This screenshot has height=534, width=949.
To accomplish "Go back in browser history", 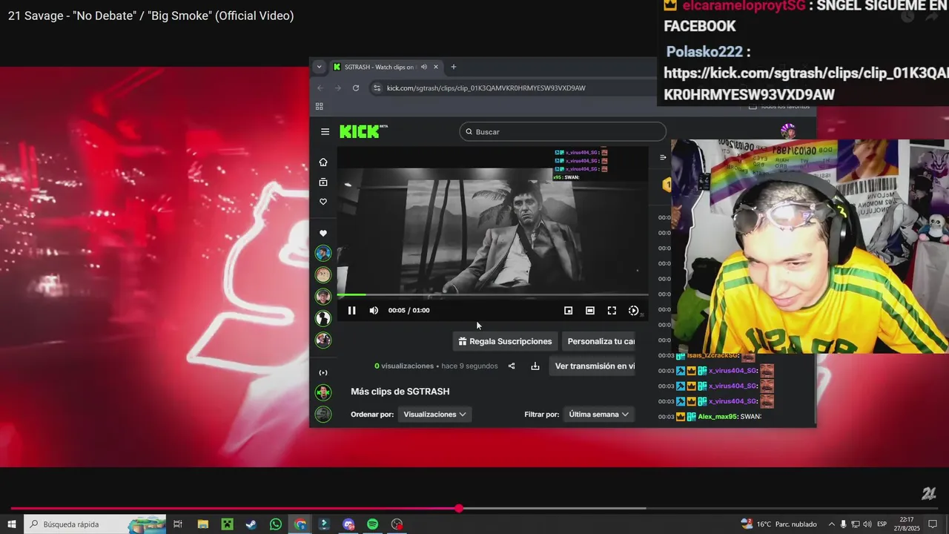I will [x=320, y=88].
